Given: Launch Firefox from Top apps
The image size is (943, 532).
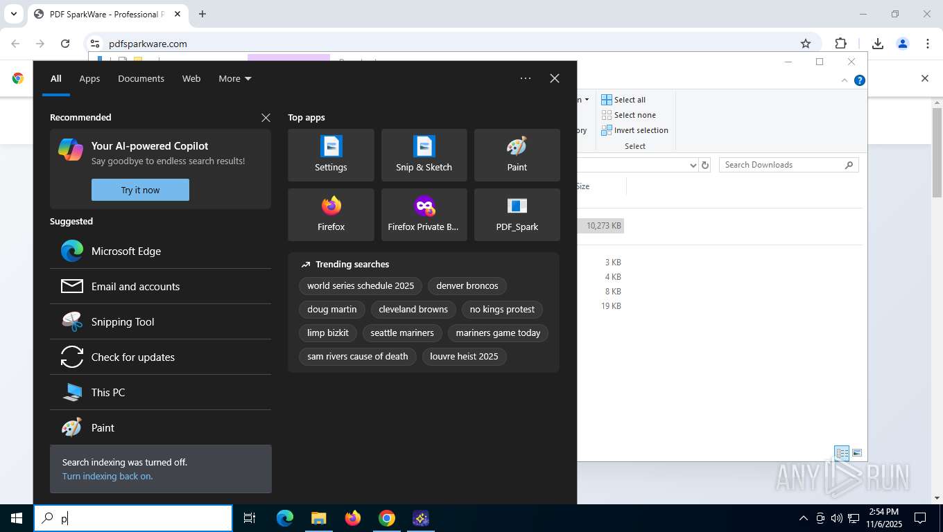Looking at the screenshot, I should [331, 215].
